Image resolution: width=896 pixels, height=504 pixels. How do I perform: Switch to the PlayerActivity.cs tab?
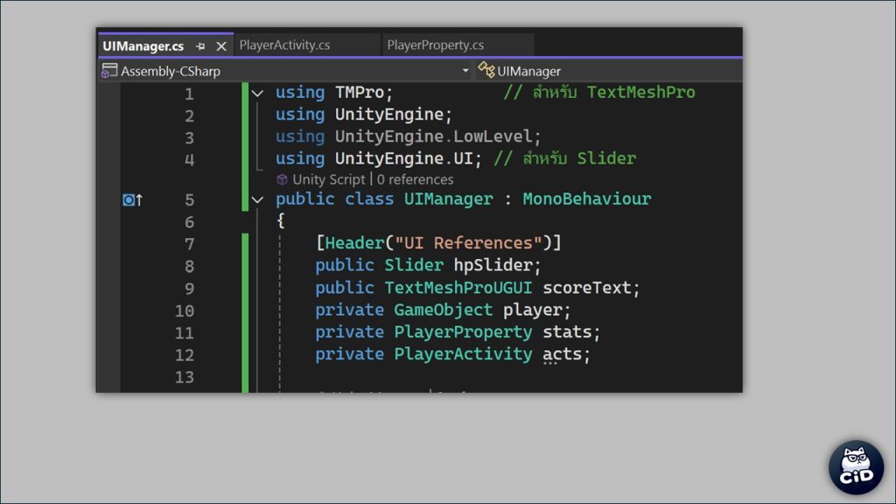click(x=283, y=45)
